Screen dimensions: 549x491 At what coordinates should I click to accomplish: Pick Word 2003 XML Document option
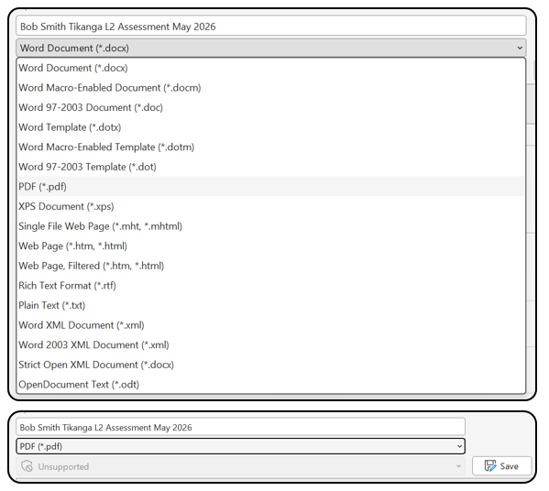[x=271, y=344]
